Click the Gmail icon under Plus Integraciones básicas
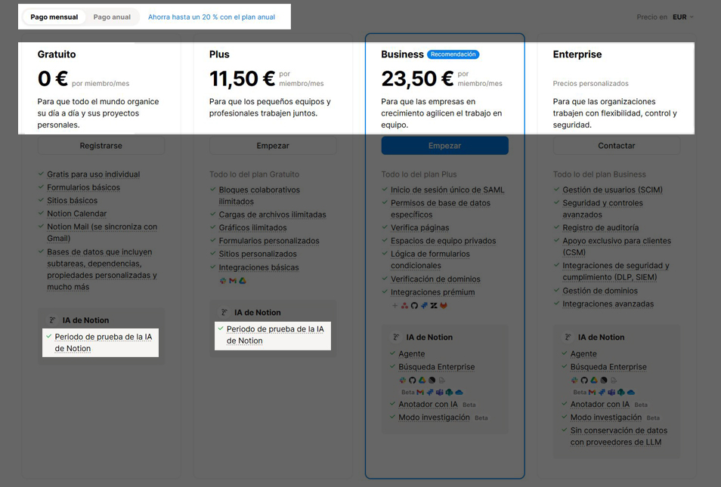 (233, 281)
